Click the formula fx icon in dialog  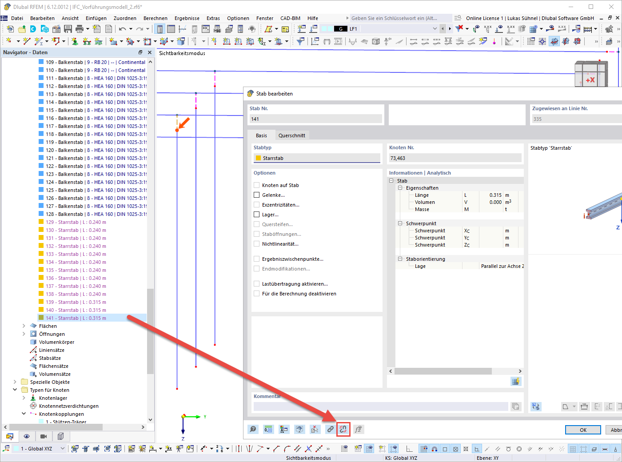(359, 429)
